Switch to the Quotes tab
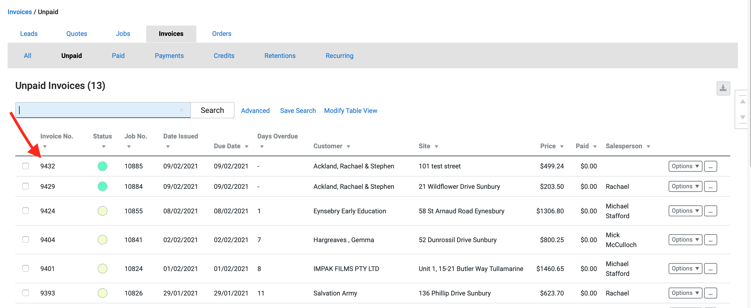 click(77, 34)
